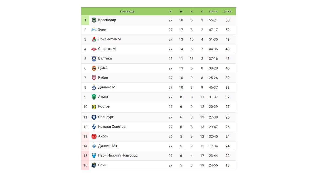Click Динамо Мх's position number 14
324x182 pixels.
click(85, 146)
